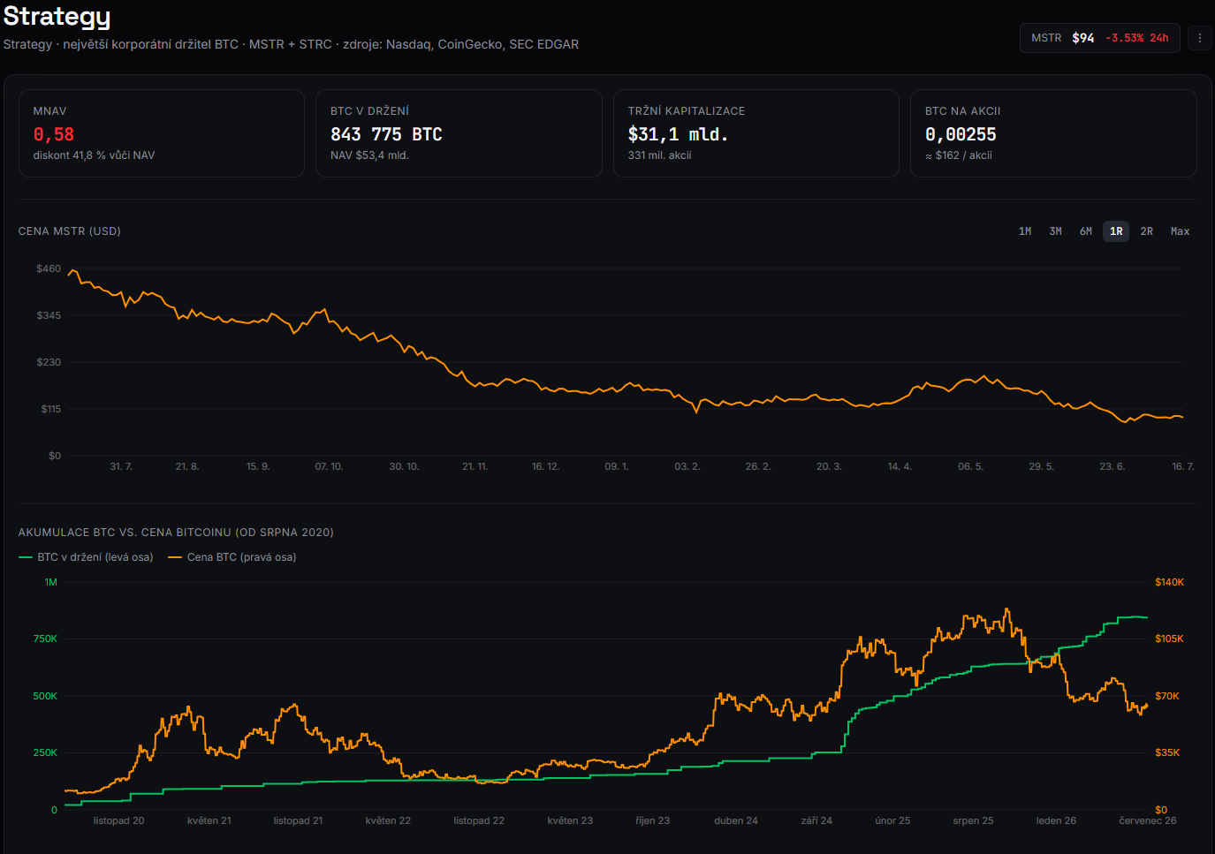Click the MNAV card label
Screen dimensions: 1215x854
[49, 111]
